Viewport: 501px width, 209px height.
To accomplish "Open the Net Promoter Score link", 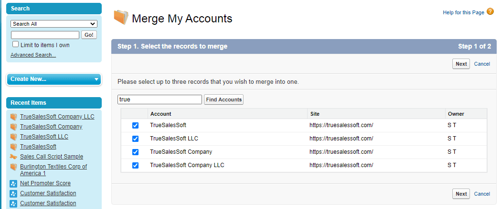I will (45, 183).
